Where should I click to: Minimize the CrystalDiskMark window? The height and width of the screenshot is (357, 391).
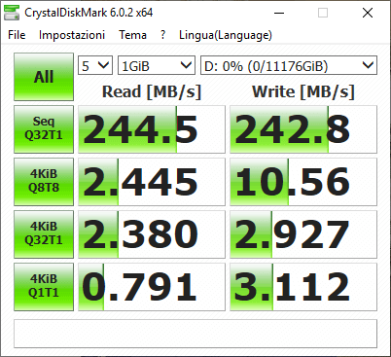point(279,13)
